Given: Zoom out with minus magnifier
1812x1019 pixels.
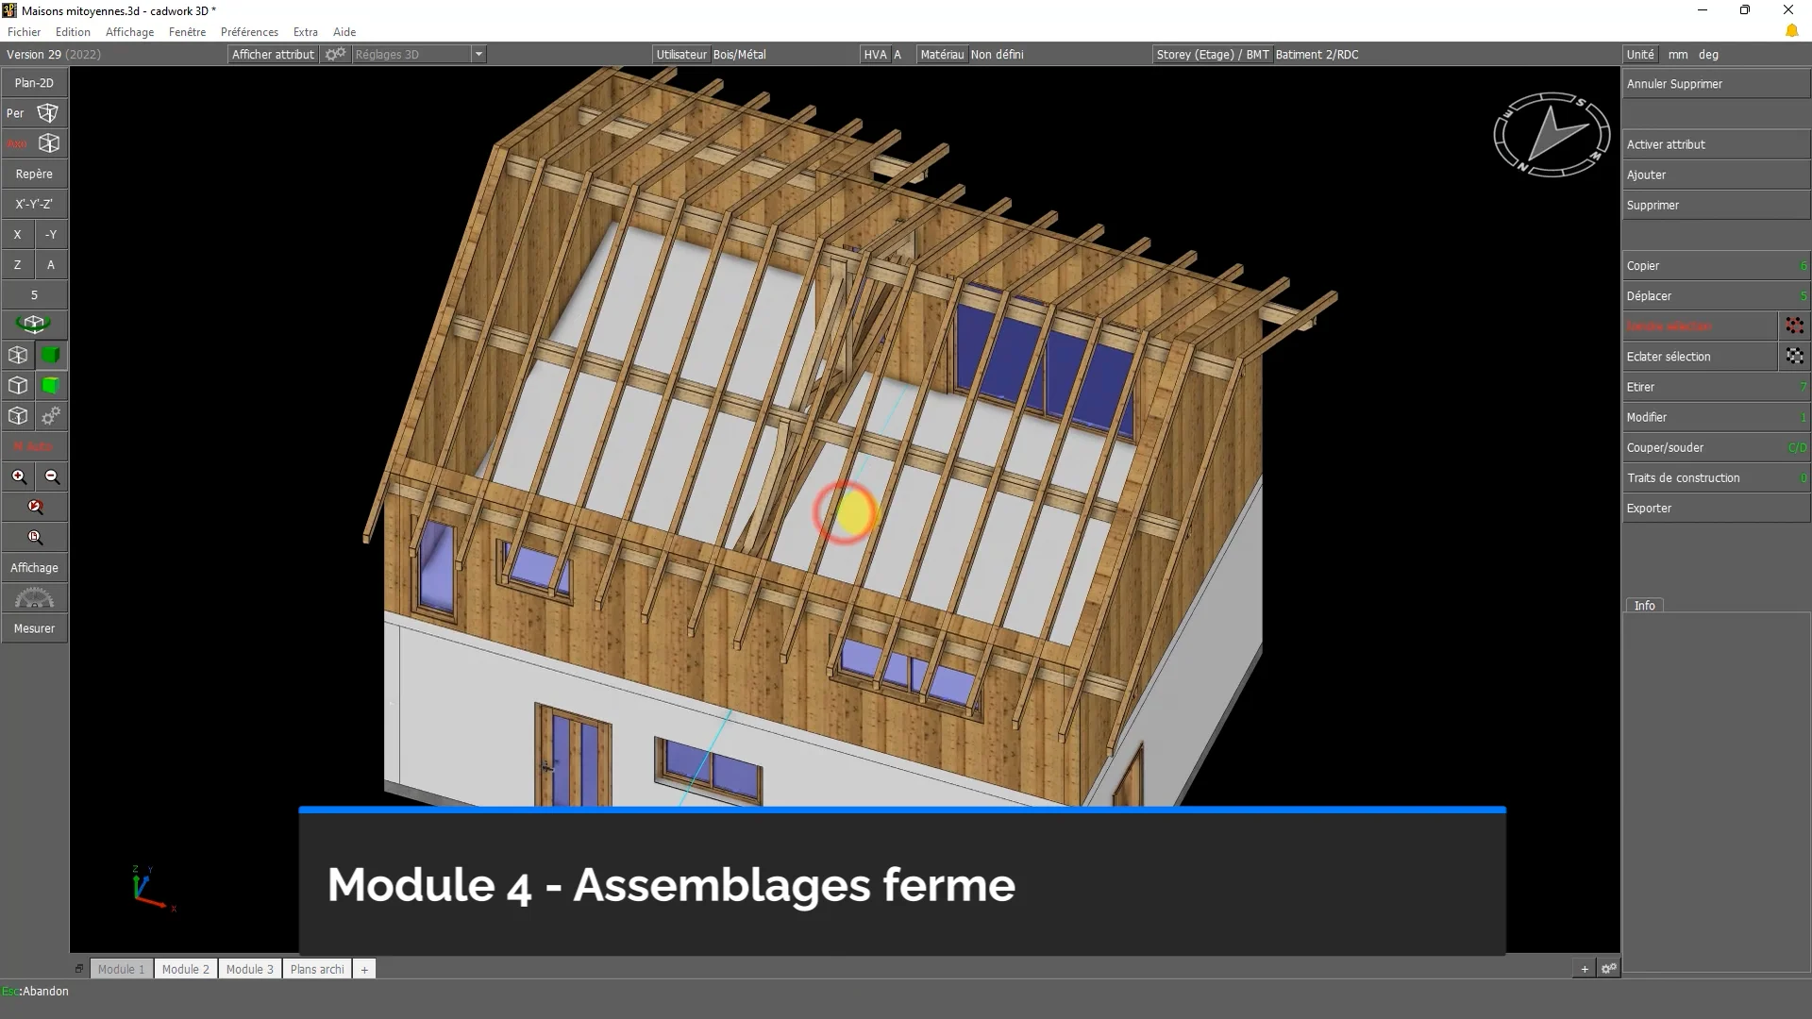Looking at the screenshot, I should point(52,476).
